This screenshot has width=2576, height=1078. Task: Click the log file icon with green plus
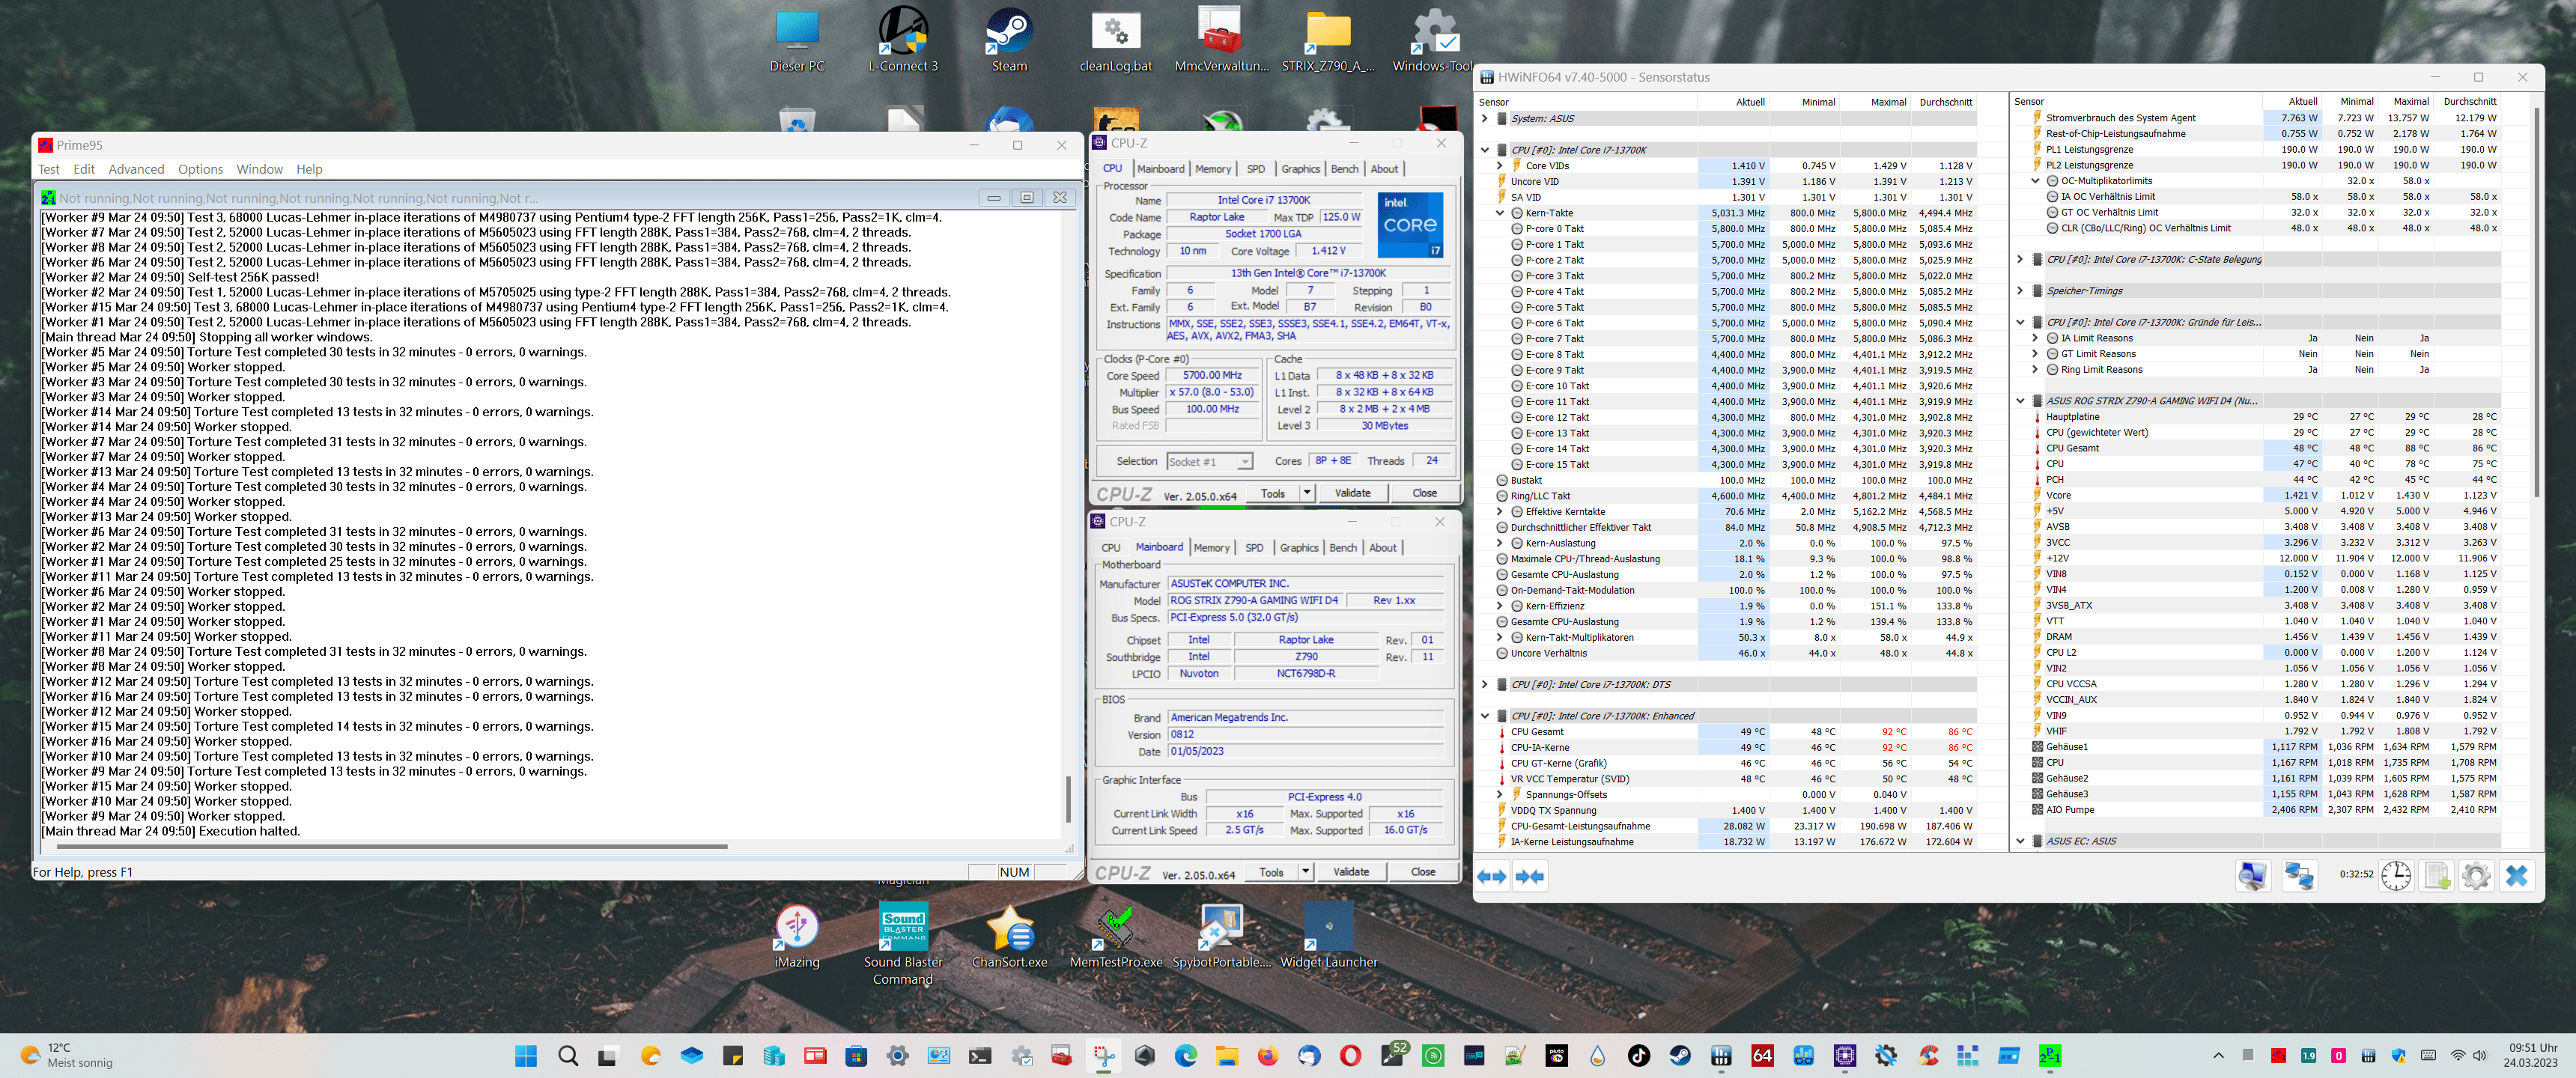pos(2437,876)
